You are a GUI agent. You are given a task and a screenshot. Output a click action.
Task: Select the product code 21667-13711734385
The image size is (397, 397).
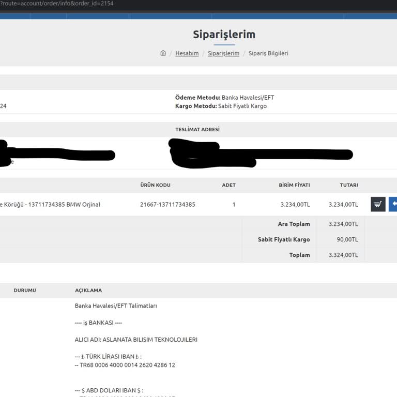click(x=167, y=204)
